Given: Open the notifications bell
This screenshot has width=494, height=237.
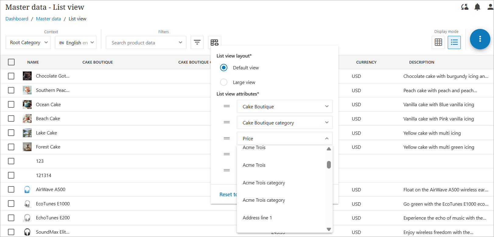Looking at the screenshot, I should tap(477, 7).
